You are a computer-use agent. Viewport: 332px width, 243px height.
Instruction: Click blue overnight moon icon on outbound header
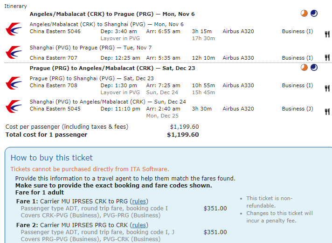[x=314, y=14]
